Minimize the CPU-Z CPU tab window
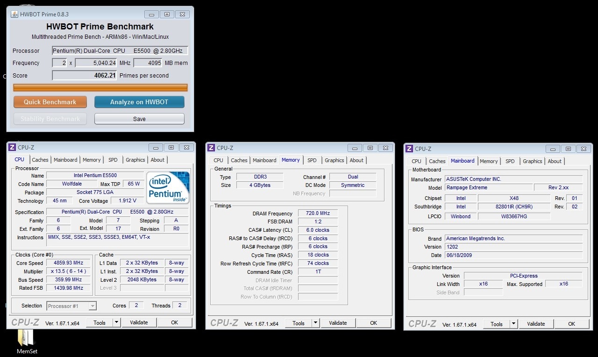The width and height of the screenshot is (598, 357). [x=156, y=147]
